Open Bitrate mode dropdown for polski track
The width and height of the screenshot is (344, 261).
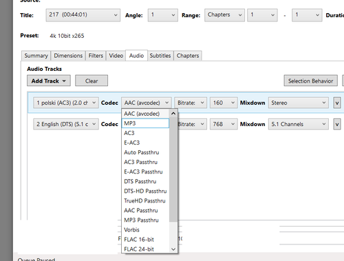point(191,103)
